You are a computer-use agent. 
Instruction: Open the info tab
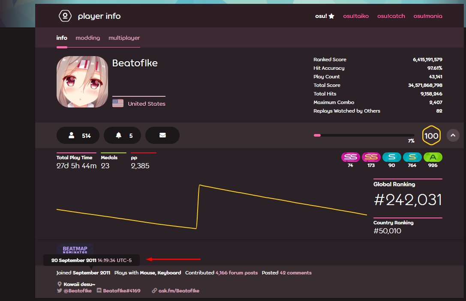[x=62, y=38]
